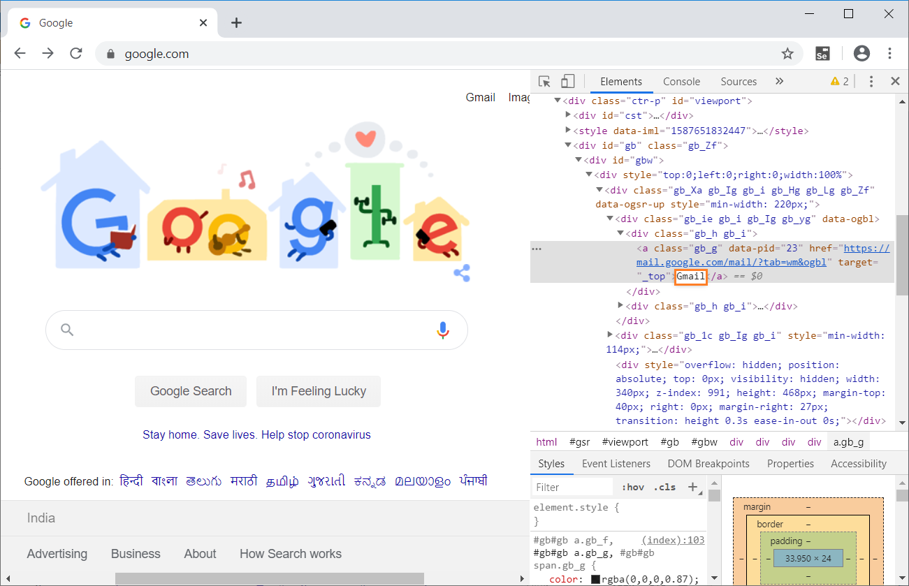Open the Chrome three-dot menu

(x=889, y=54)
